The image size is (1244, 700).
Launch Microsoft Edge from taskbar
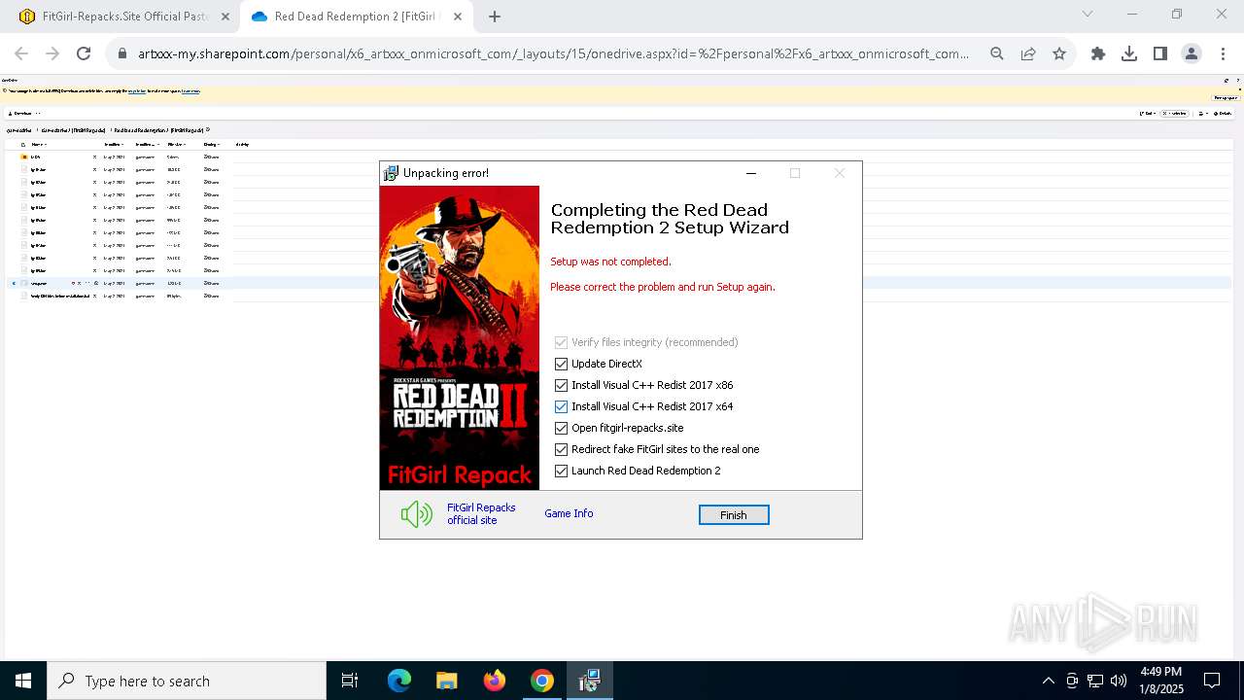[x=398, y=681]
